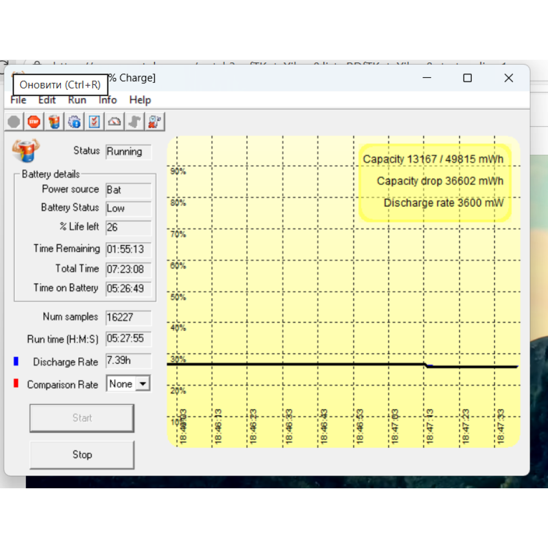Screen dimensions: 548x548
Task: Open the Edit menu
Action: tap(47, 100)
